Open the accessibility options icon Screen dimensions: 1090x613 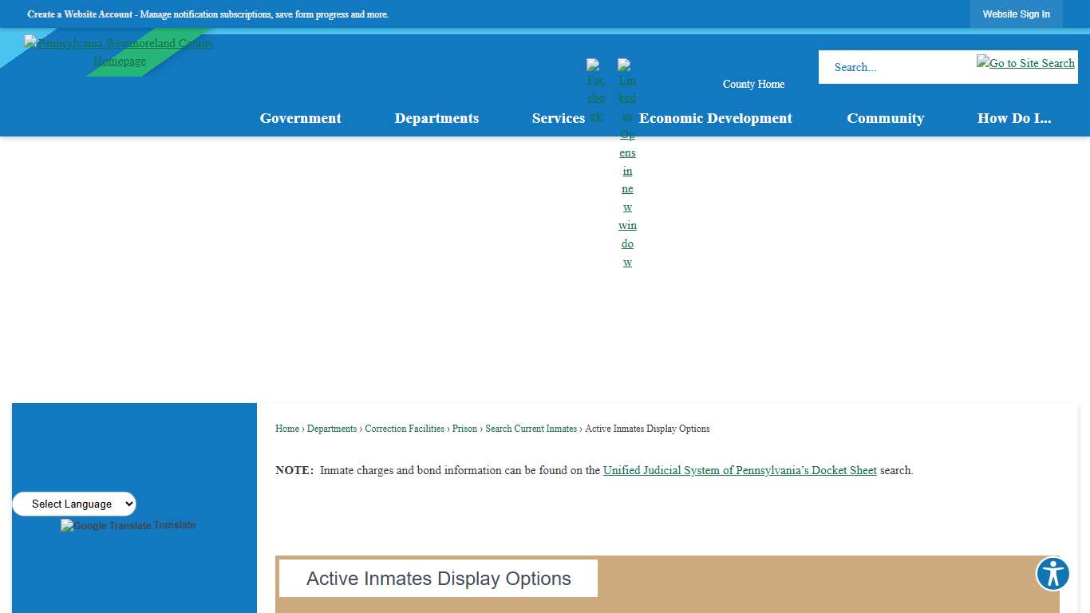point(1052,573)
